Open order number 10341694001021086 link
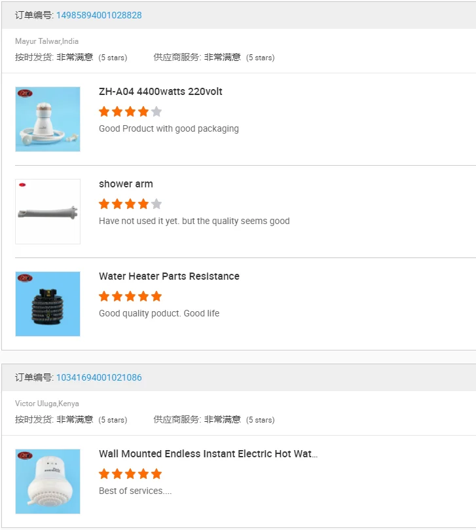This screenshot has width=476, height=530. 99,377
